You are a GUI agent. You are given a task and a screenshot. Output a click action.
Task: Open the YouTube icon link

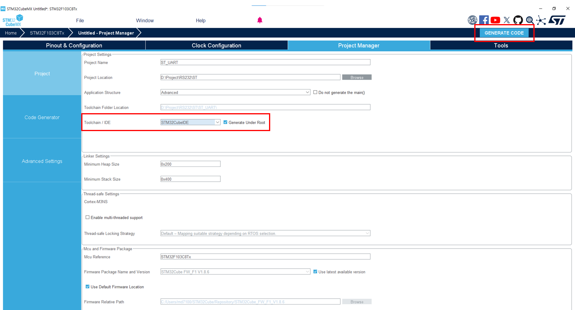(x=495, y=20)
